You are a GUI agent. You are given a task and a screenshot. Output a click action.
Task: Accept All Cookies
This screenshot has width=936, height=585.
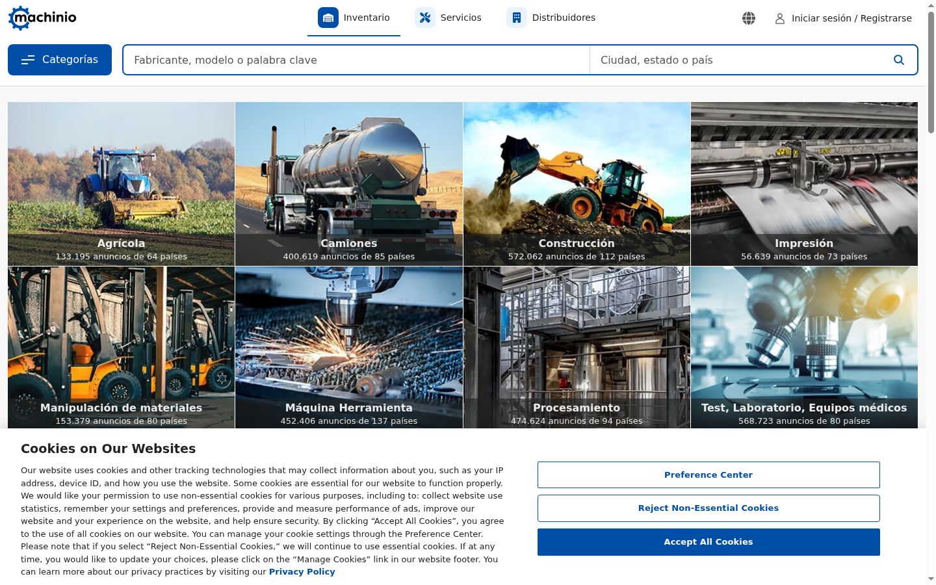[x=708, y=542]
